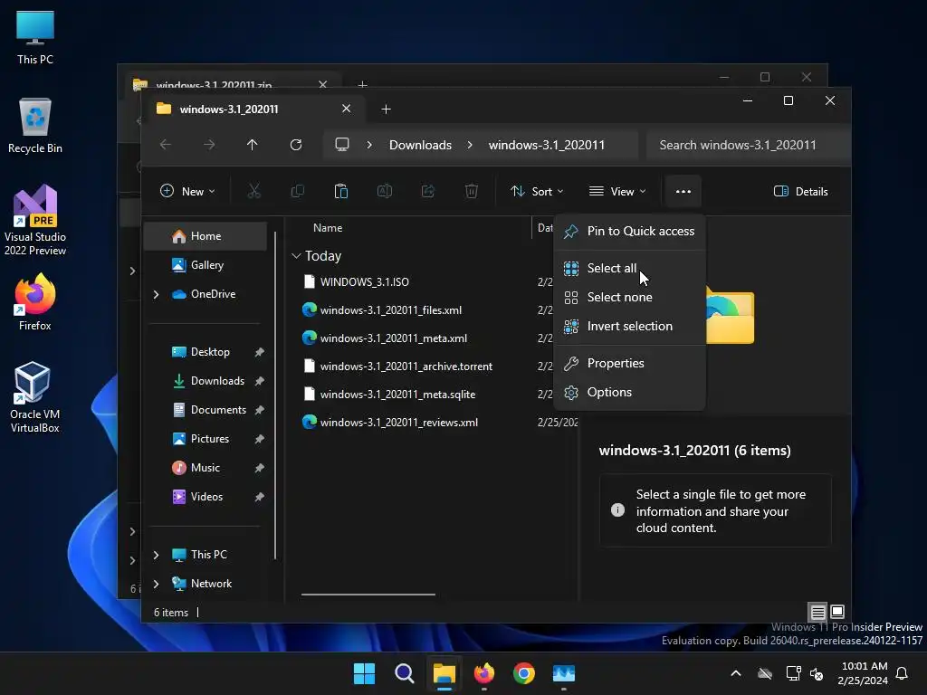Go forward with the right arrow
The height and width of the screenshot is (695, 927).
209,145
